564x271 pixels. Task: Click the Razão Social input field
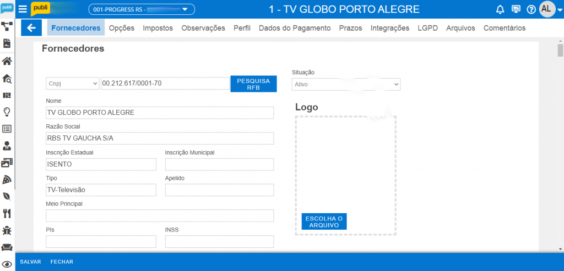coord(160,138)
